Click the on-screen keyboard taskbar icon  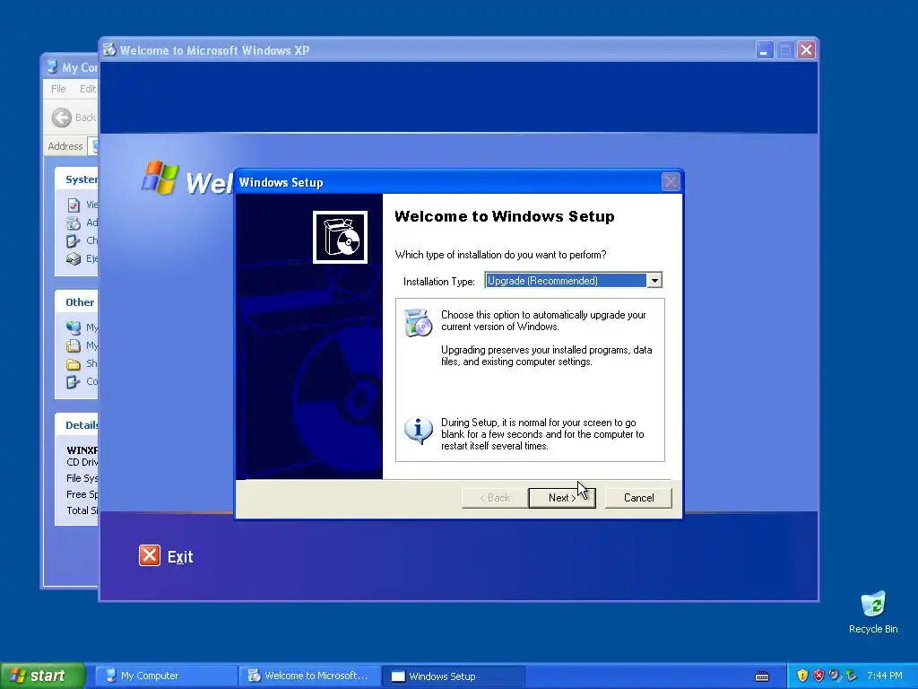(762, 676)
